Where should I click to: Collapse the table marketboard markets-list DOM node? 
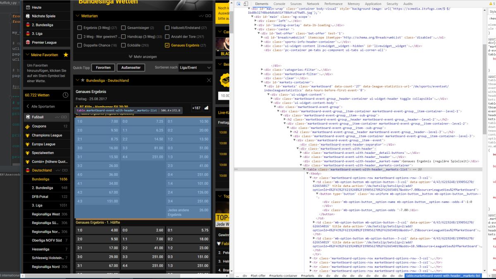(305, 169)
